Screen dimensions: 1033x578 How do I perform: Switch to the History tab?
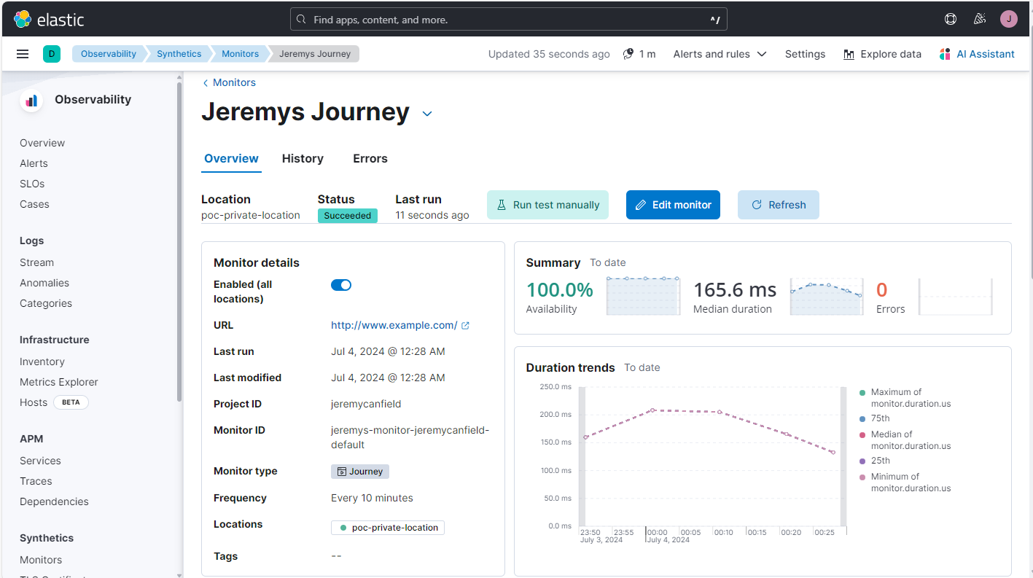click(303, 159)
